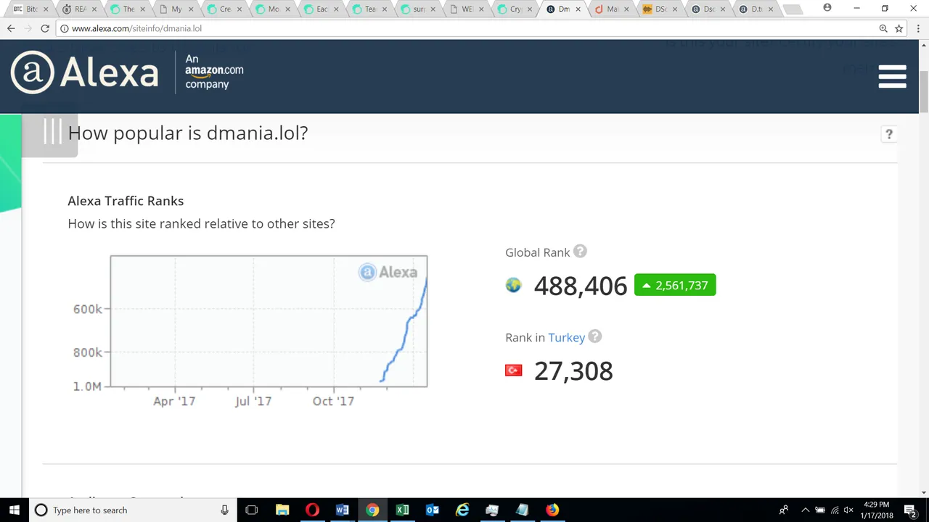
Task: Switch to the 'D.tu' browser tab
Action: coord(756,9)
